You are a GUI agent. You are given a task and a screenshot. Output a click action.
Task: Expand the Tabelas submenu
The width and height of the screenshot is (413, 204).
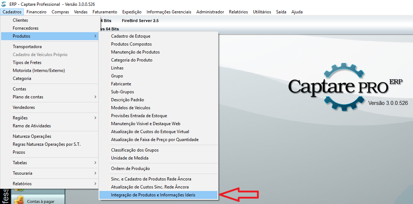tap(49, 163)
